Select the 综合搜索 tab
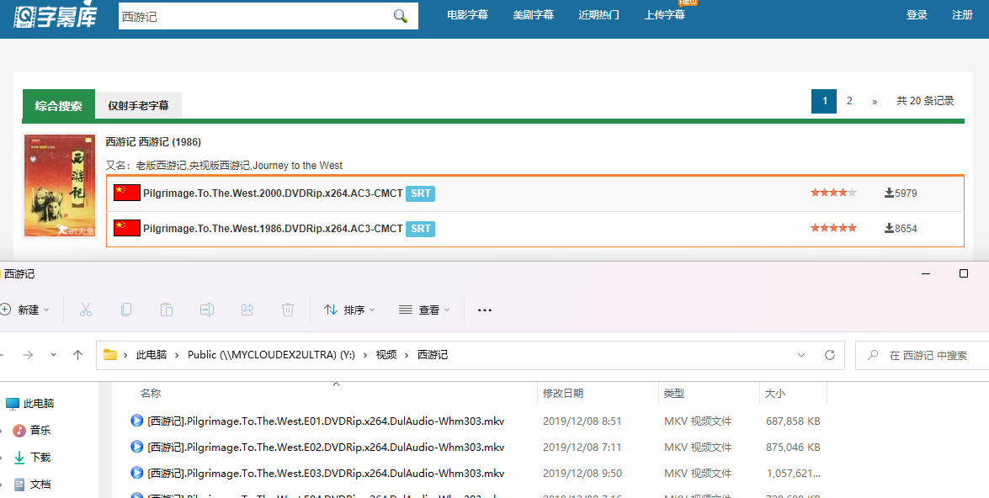The image size is (989, 498). [59, 105]
